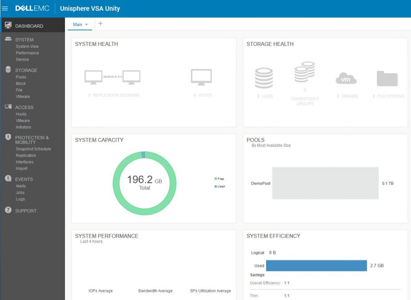The image size is (411, 300).
Task: Open VMware under Storage
Action: (23, 97)
